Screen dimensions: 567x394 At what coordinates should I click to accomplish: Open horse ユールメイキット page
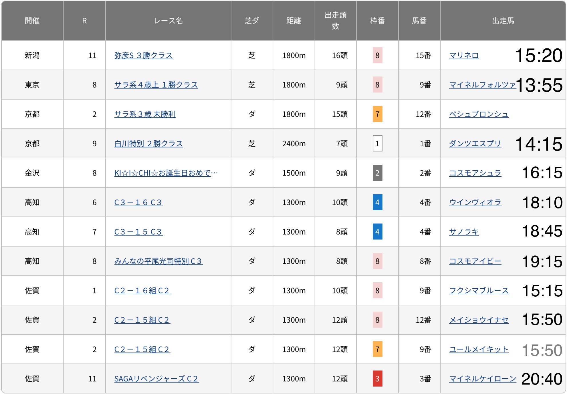pos(479,349)
